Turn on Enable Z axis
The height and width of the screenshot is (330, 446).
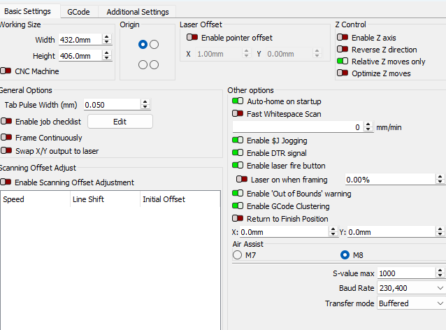click(343, 38)
